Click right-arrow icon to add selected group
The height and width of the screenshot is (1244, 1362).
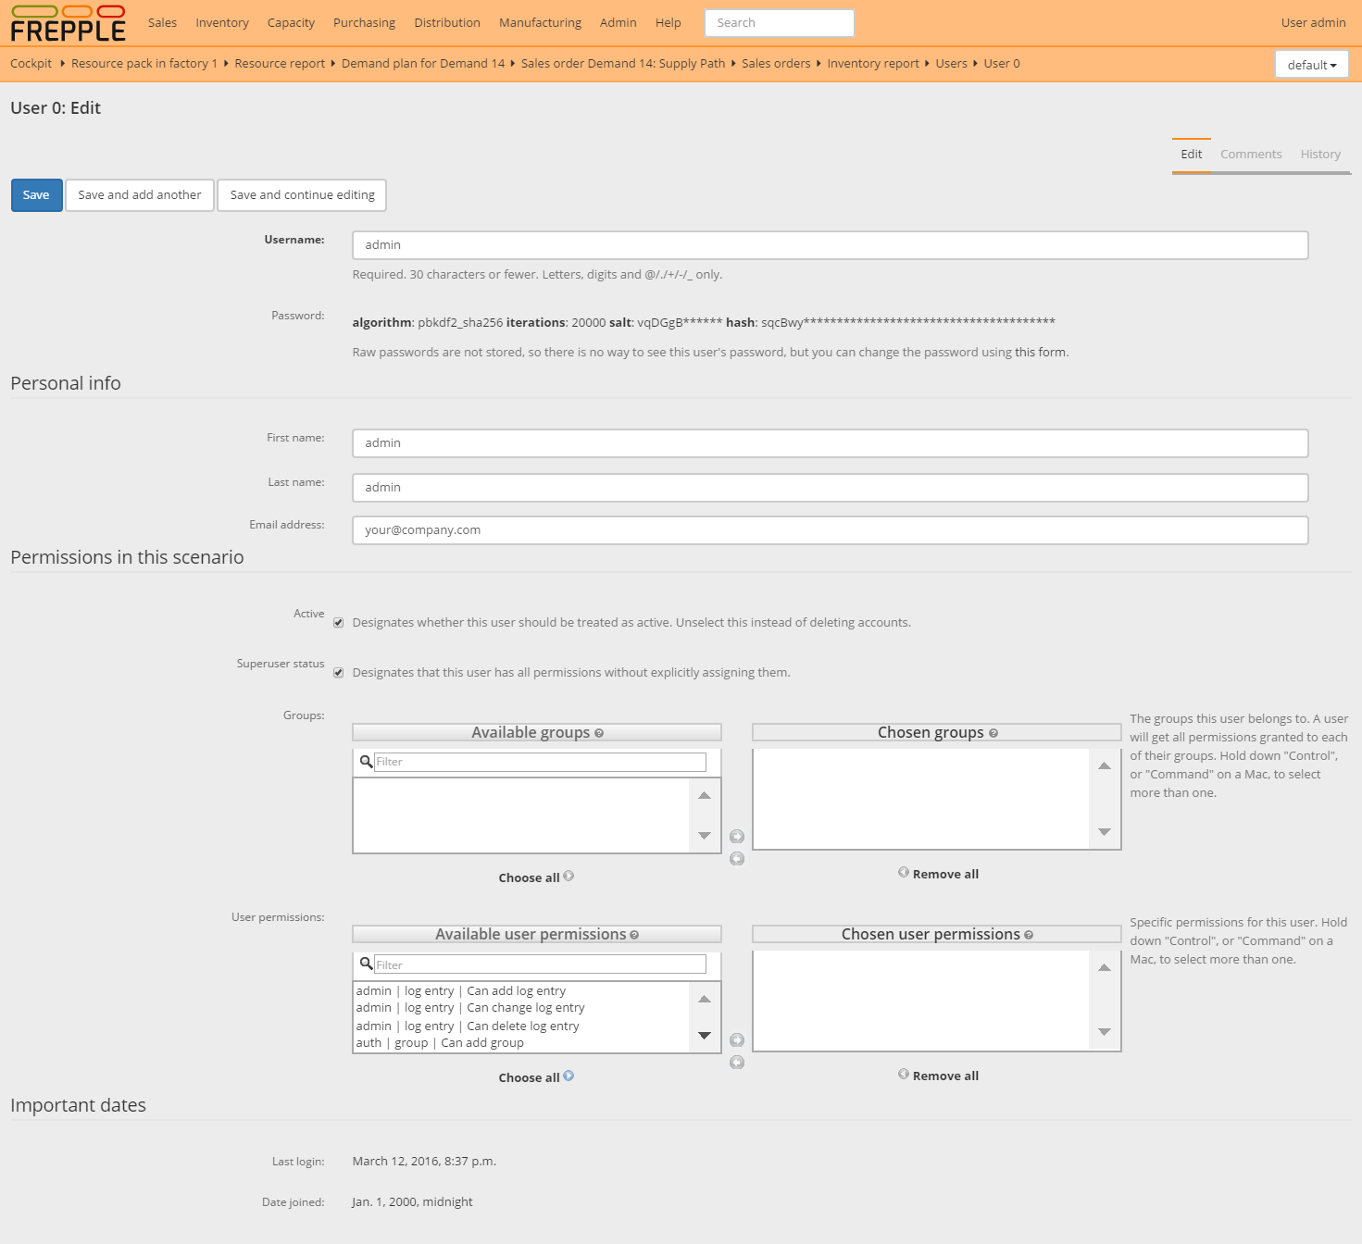pyautogui.click(x=737, y=837)
